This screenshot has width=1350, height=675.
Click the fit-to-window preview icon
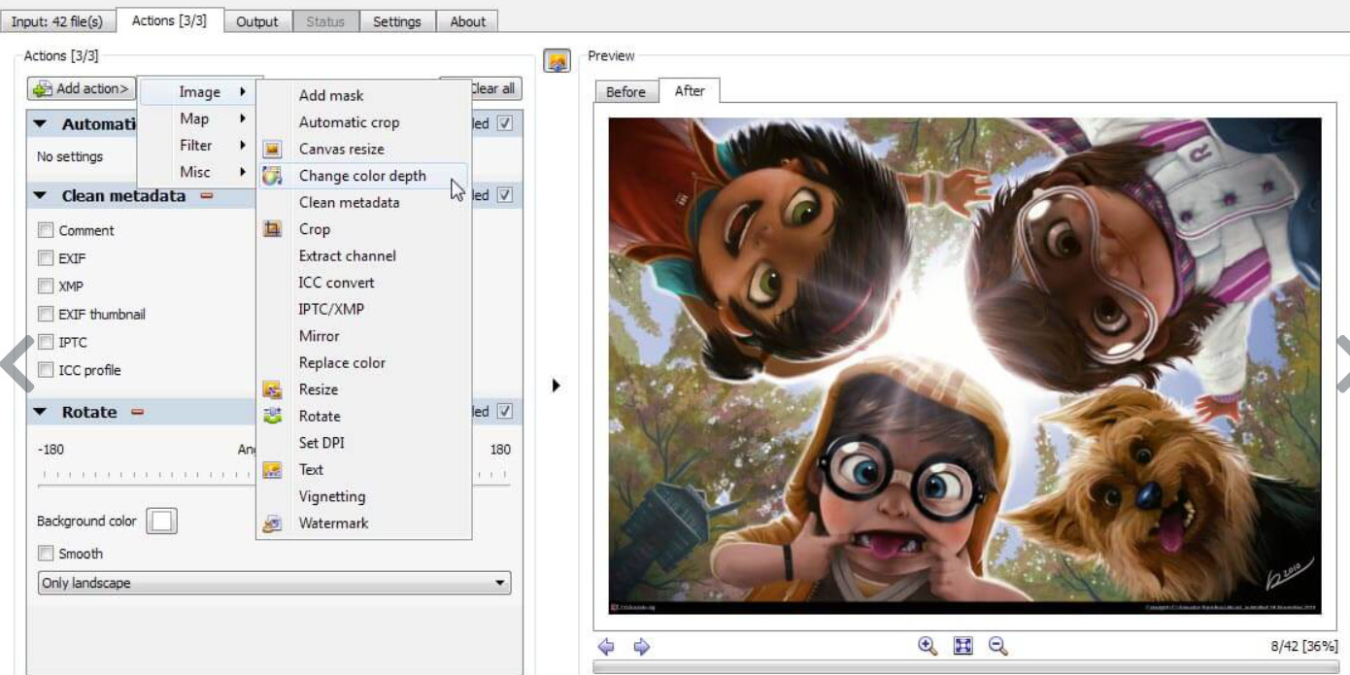[x=962, y=646]
